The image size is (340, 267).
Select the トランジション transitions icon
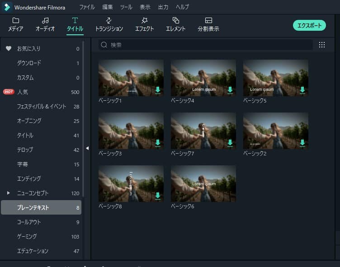click(109, 21)
